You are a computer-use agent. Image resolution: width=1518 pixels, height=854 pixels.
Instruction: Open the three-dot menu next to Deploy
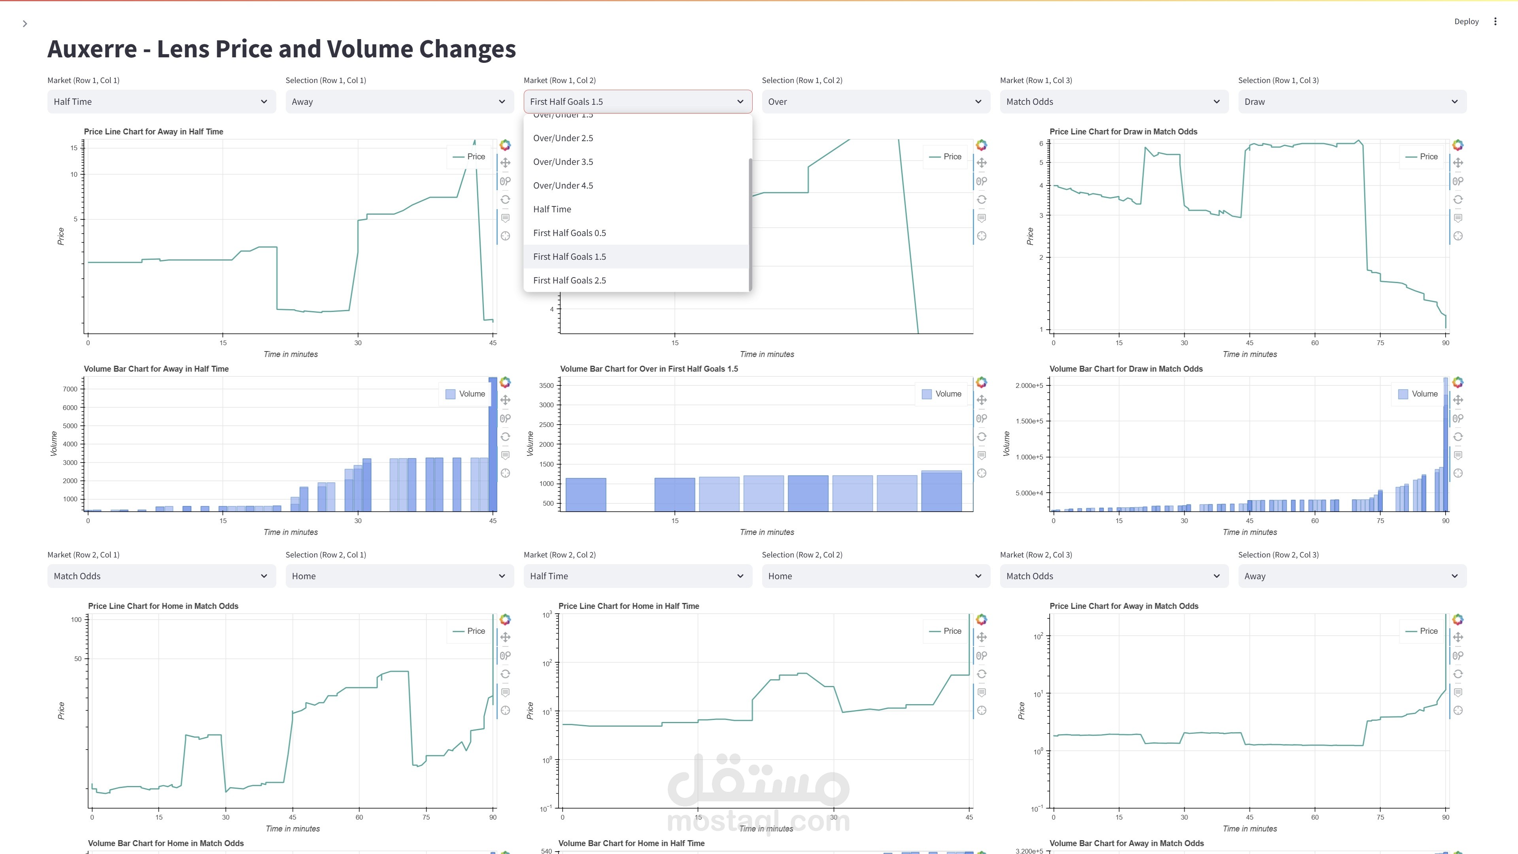pos(1495,21)
